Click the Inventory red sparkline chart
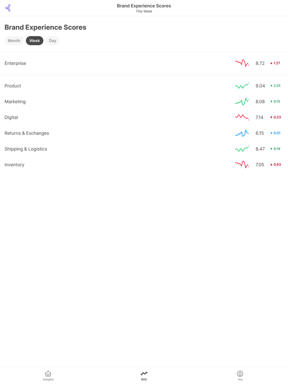288x385 pixels. pos(242,164)
